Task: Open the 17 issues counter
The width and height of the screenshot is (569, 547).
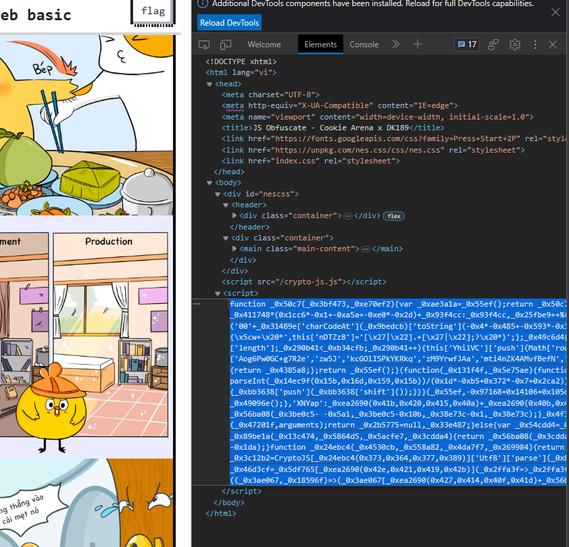Action: pos(467,45)
